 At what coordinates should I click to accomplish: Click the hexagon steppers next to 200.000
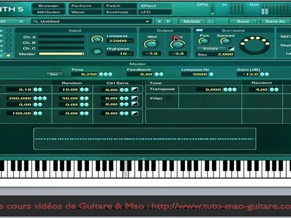(x=40, y=98)
